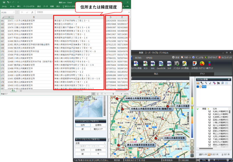Click the ID icon in カスタム情報 toolbar
The image size is (233, 162).
coord(214,83)
